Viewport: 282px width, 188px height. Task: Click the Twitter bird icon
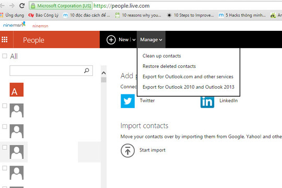[128, 101]
